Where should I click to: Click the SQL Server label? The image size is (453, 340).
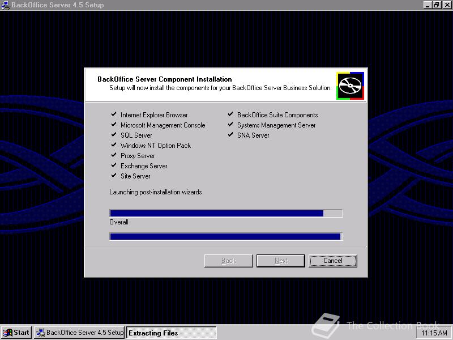[x=136, y=135]
